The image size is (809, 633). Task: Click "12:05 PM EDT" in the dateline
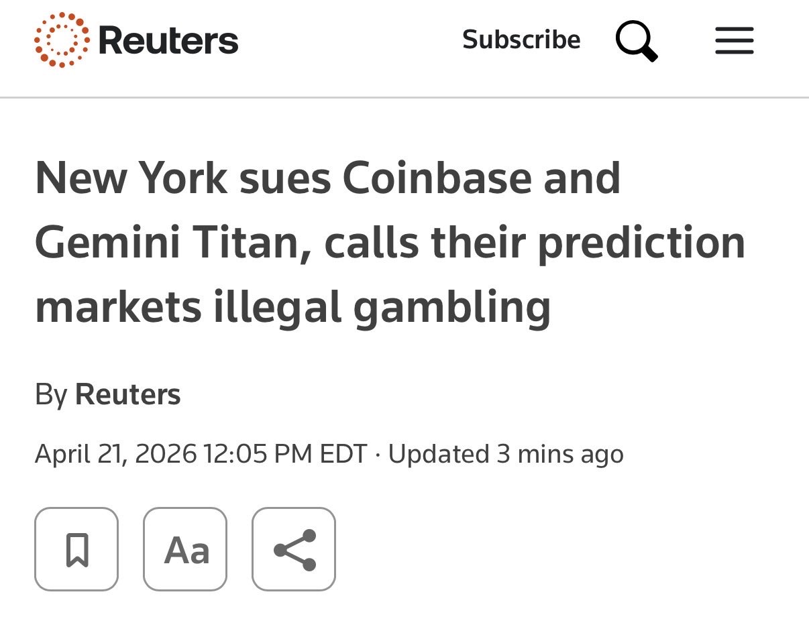tap(286, 454)
